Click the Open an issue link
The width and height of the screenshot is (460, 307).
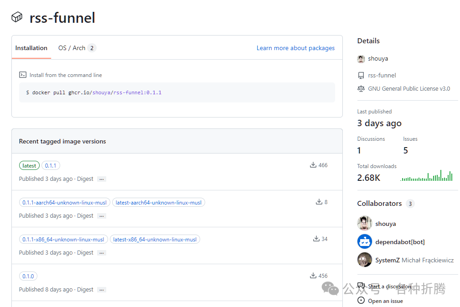pyautogui.click(x=385, y=301)
